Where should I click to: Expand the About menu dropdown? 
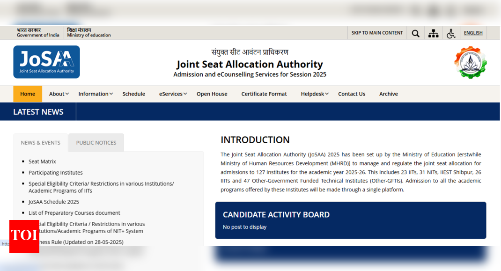pyautogui.click(x=59, y=94)
